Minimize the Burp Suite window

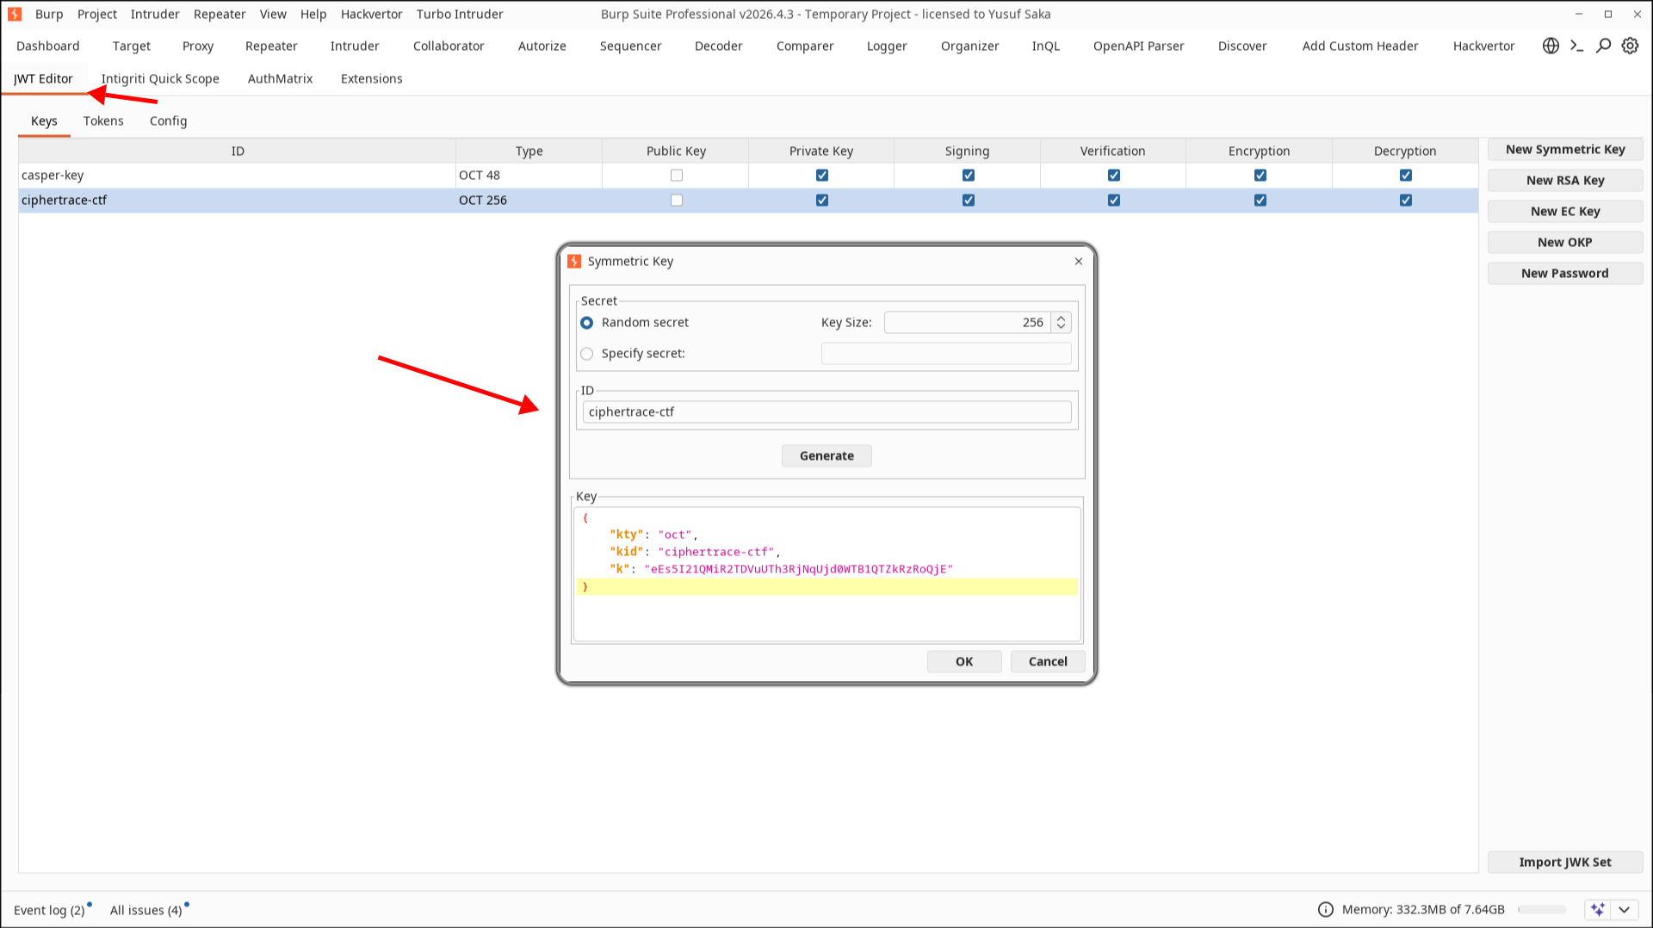point(1579,14)
